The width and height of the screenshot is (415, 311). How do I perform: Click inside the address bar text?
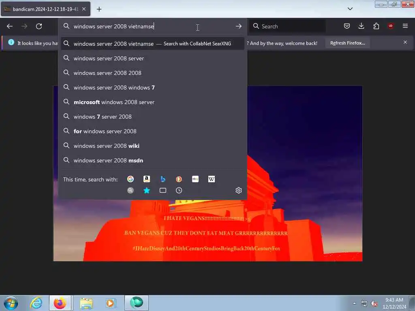coord(114,26)
